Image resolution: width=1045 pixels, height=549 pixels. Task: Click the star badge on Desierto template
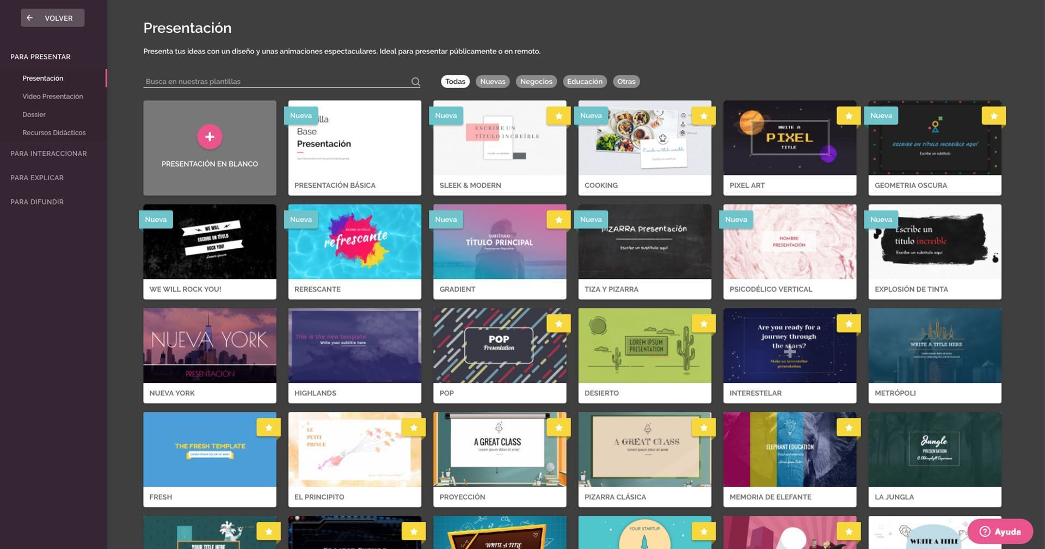[704, 324]
